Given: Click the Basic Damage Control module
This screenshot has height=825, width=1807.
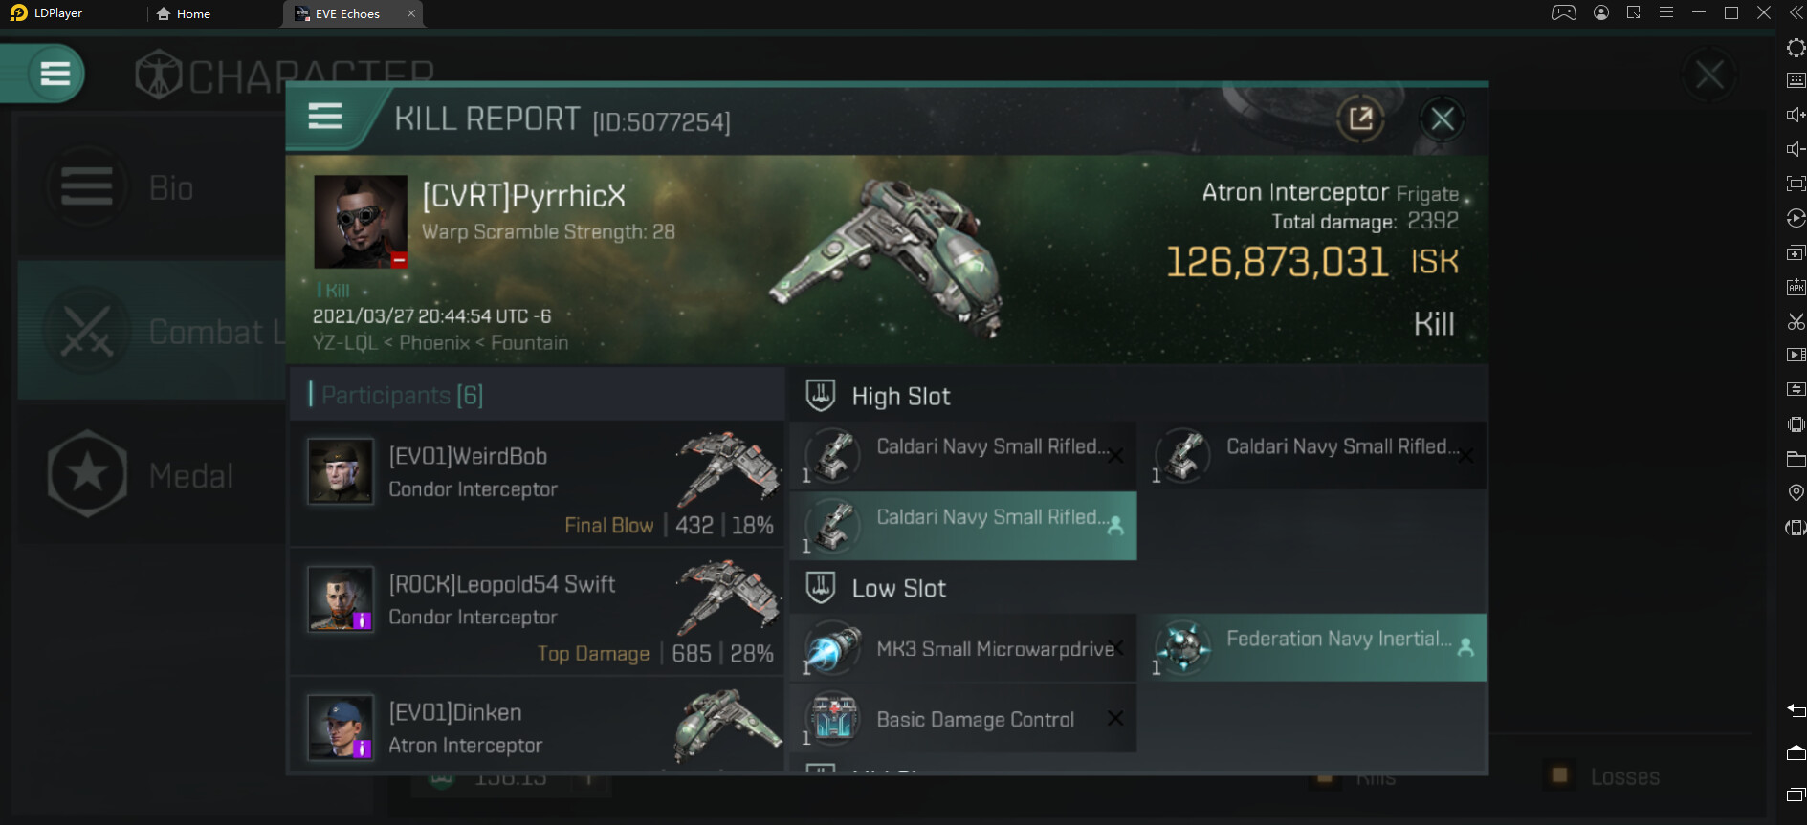Looking at the screenshot, I should pyautogui.click(x=963, y=720).
